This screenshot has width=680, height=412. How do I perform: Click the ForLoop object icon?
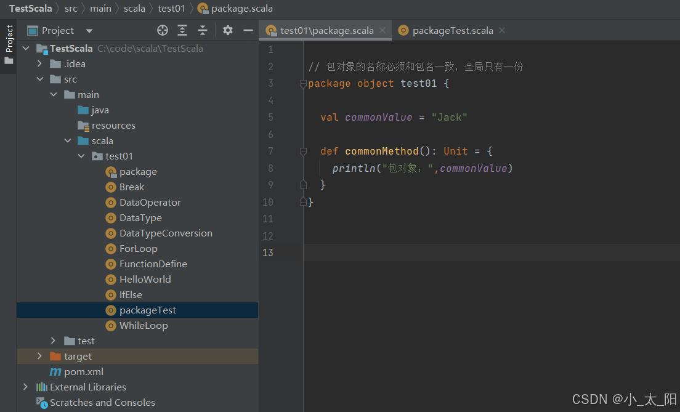[x=111, y=249]
